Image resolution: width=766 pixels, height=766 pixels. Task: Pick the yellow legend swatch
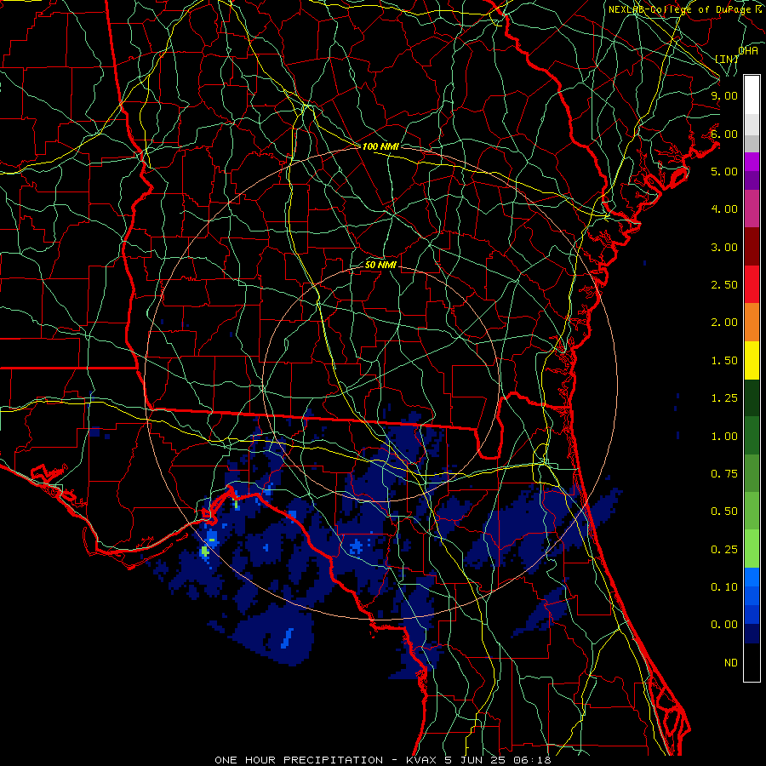click(752, 361)
